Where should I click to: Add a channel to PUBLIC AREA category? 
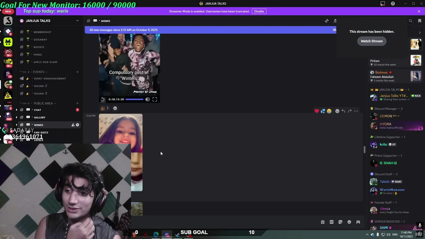tap(77, 103)
